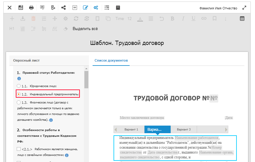Select radio 1.3 Физическое лицо
The height and width of the screenshot is (162, 255).
19,102
